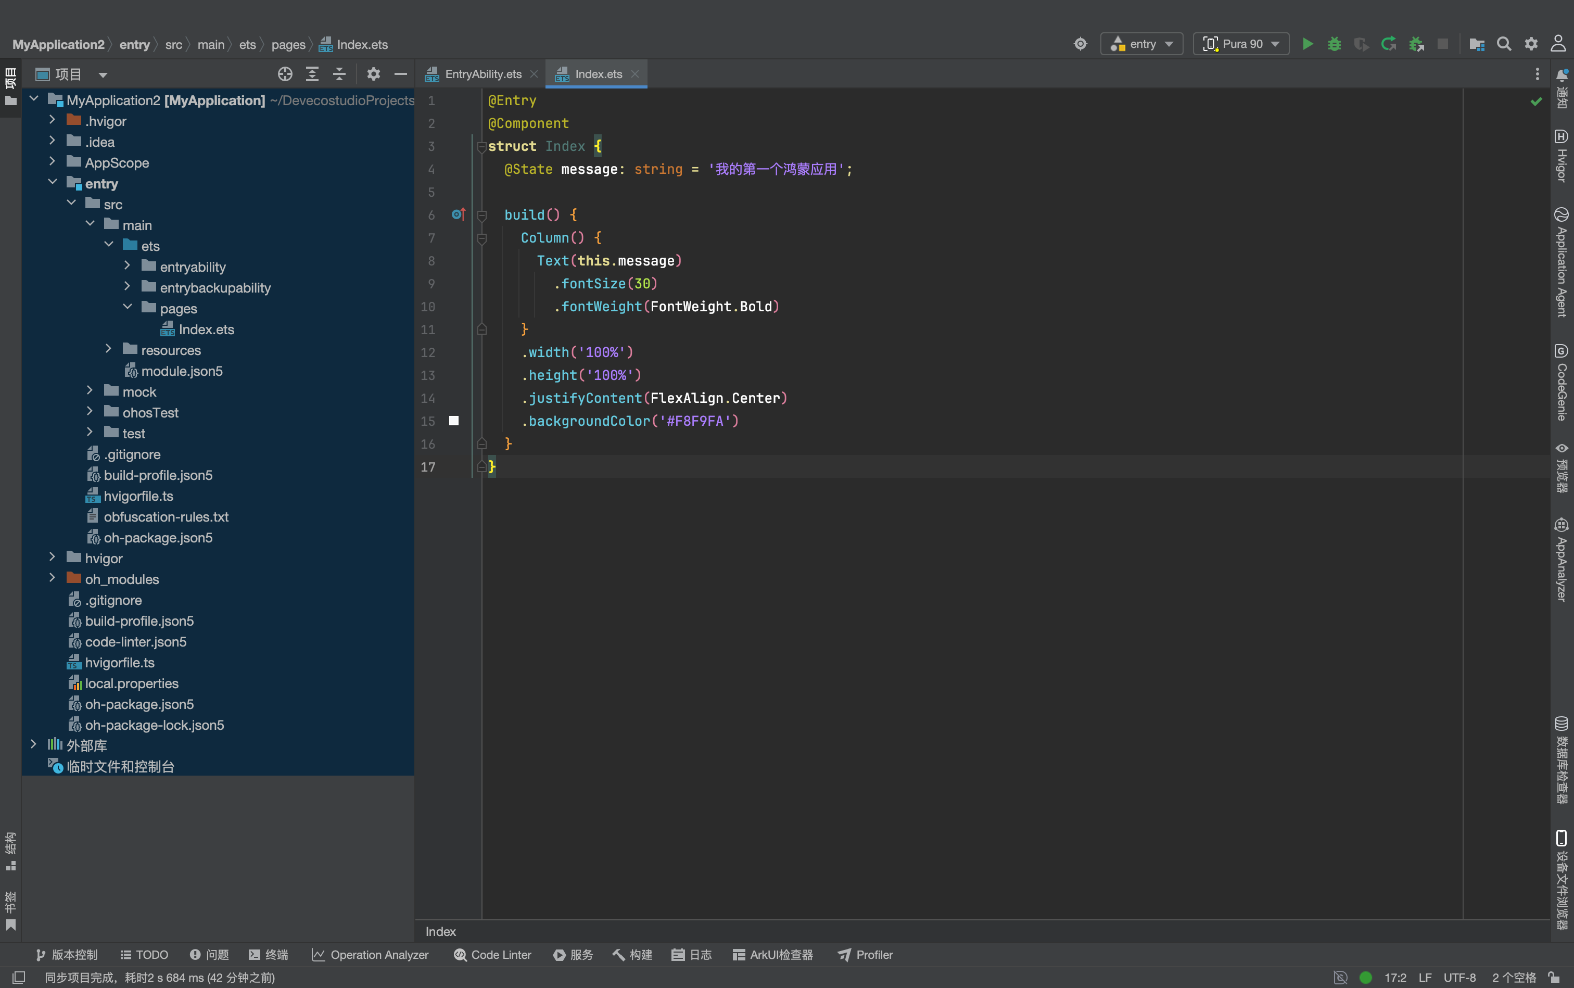Open editor tabs more options kebab menu
Image resolution: width=1574 pixels, height=988 pixels.
click(1537, 74)
